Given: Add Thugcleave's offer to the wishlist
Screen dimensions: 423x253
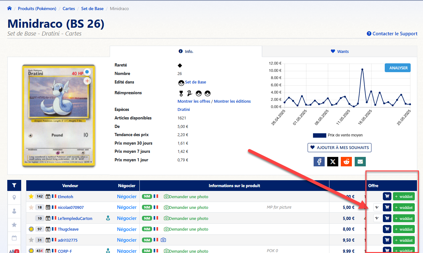Looking at the screenshot, I should point(404,229).
